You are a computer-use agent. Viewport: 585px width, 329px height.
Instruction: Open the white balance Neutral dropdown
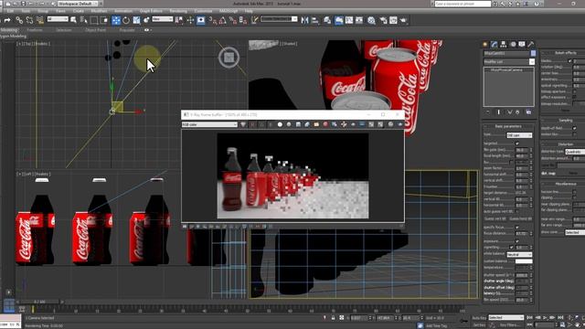click(x=519, y=254)
